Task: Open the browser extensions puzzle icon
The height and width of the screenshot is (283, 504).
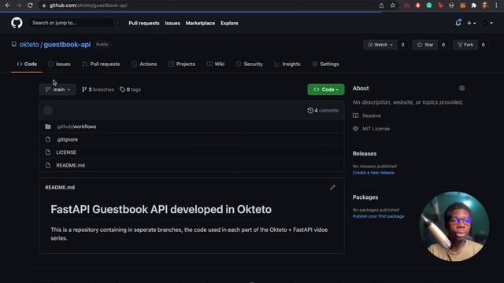Action: click(473, 6)
